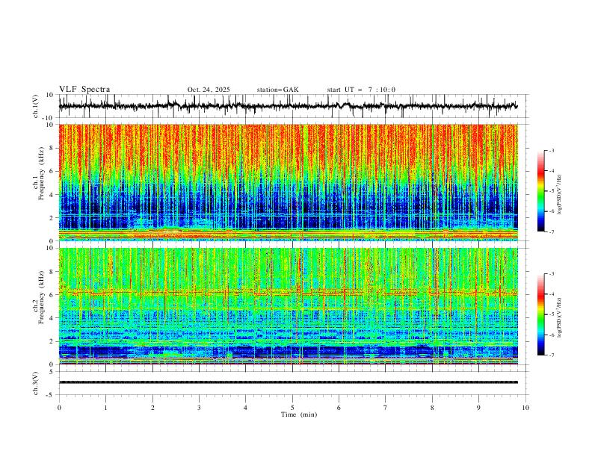Click the time axis tick label '8'

pos(432,408)
